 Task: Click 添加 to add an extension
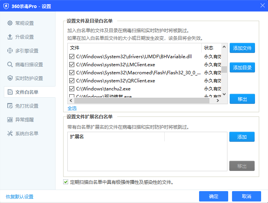tap(242, 137)
